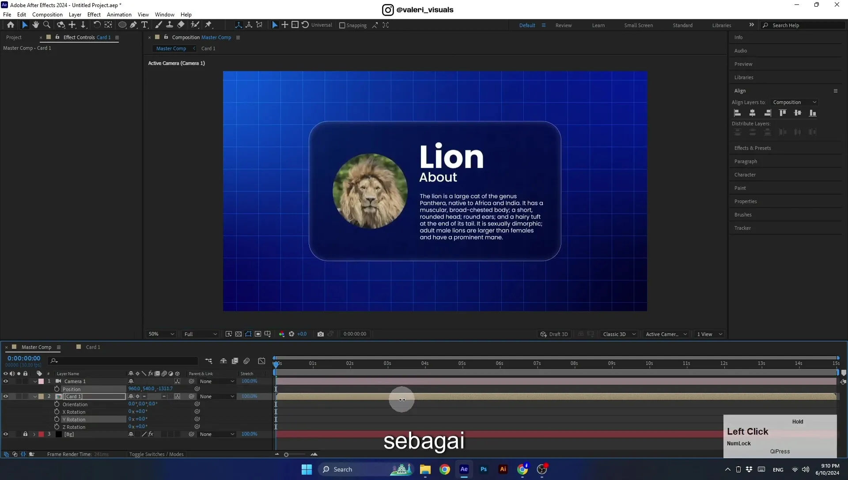848x480 pixels.
Task: Select the Pen tool
Action: (x=133, y=25)
